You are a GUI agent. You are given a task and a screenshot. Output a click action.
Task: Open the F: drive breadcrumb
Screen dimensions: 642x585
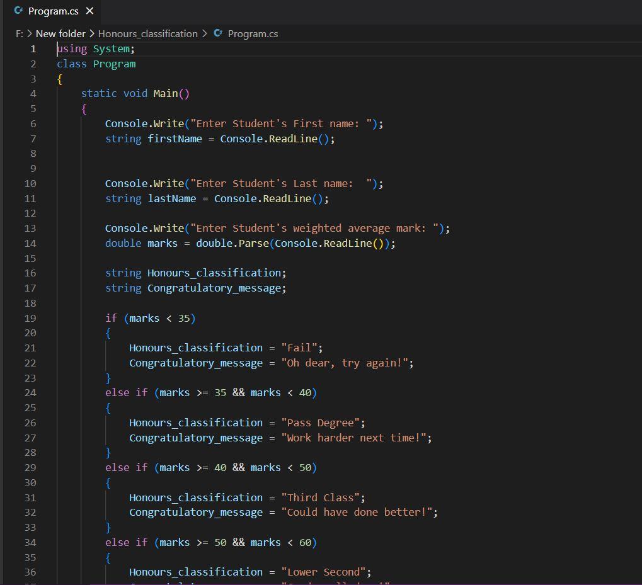click(x=19, y=34)
